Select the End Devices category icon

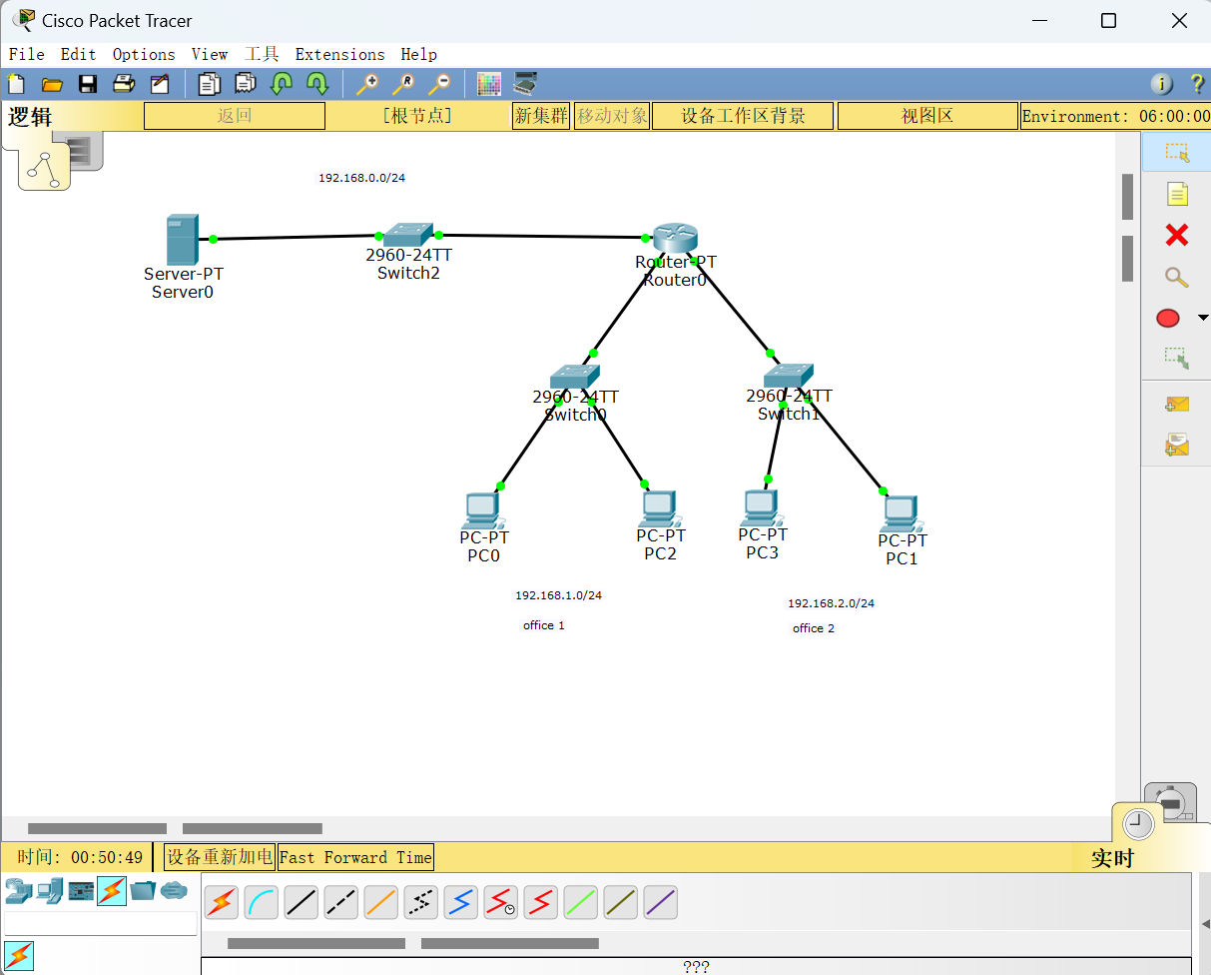tap(50, 889)
